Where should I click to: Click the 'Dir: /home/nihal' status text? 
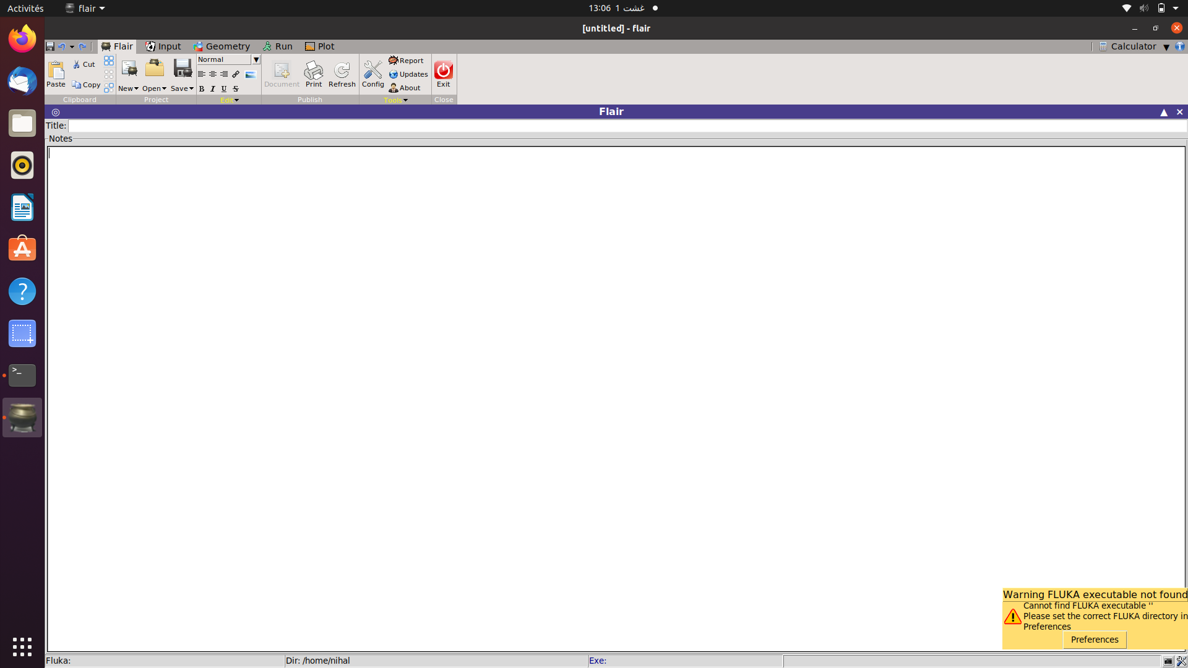point(317,661)
